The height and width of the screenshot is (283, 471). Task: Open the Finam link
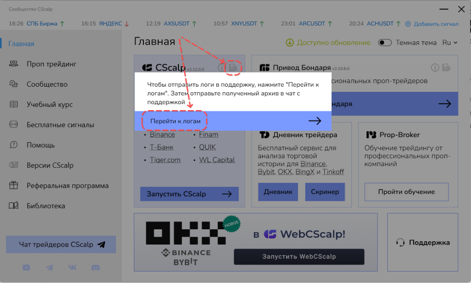click(208, 134)
